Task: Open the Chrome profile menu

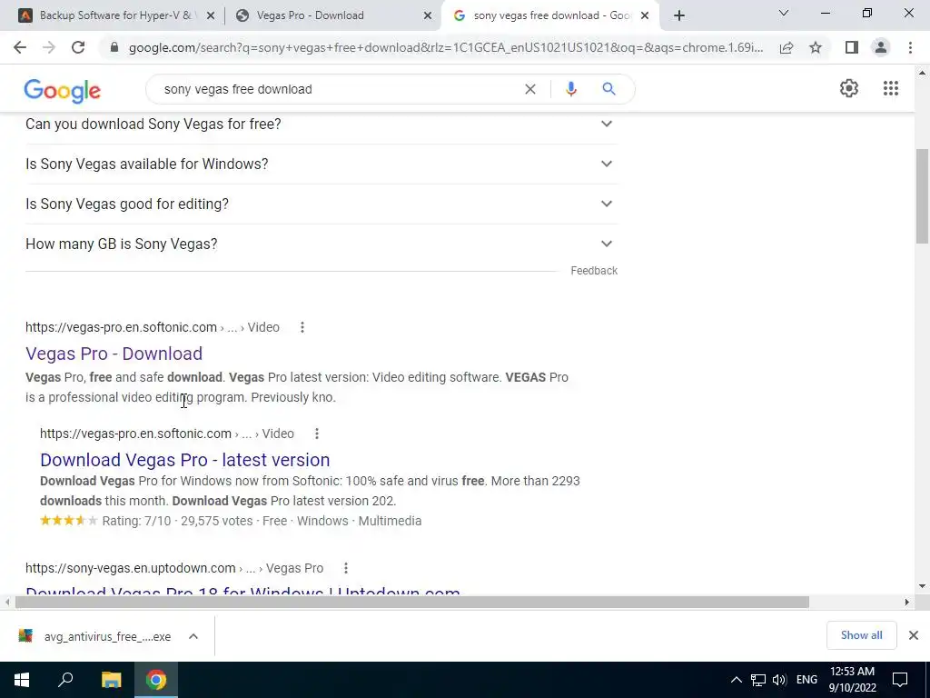Action: pyautogui.click(x=881, y=47)
